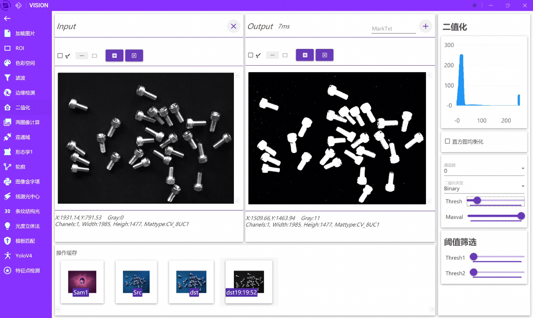
Task: Tick the checkbox above the Output image
Action: 250,55
